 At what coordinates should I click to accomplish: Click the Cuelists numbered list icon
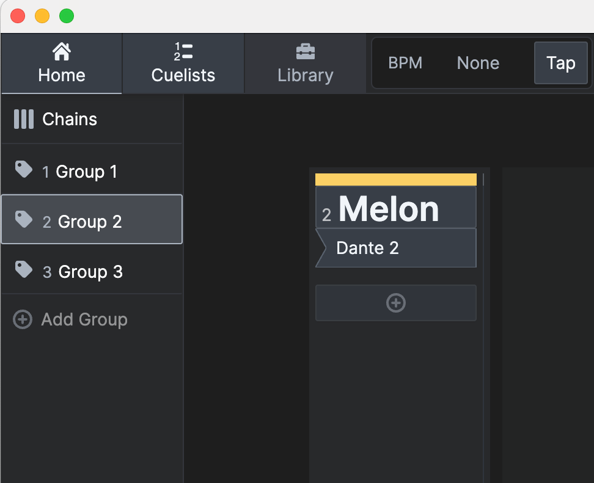[183, 52]
